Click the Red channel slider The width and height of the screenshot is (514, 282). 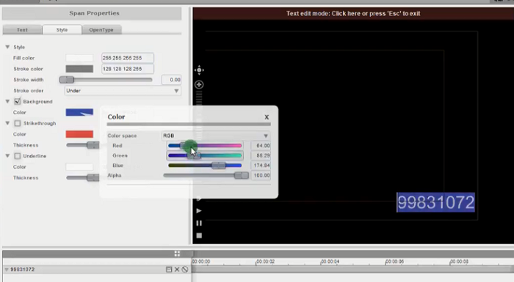pos(205,146)
